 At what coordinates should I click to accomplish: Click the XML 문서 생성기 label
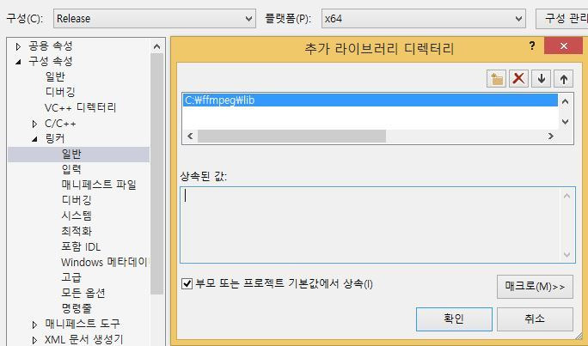tap(83, 340)
